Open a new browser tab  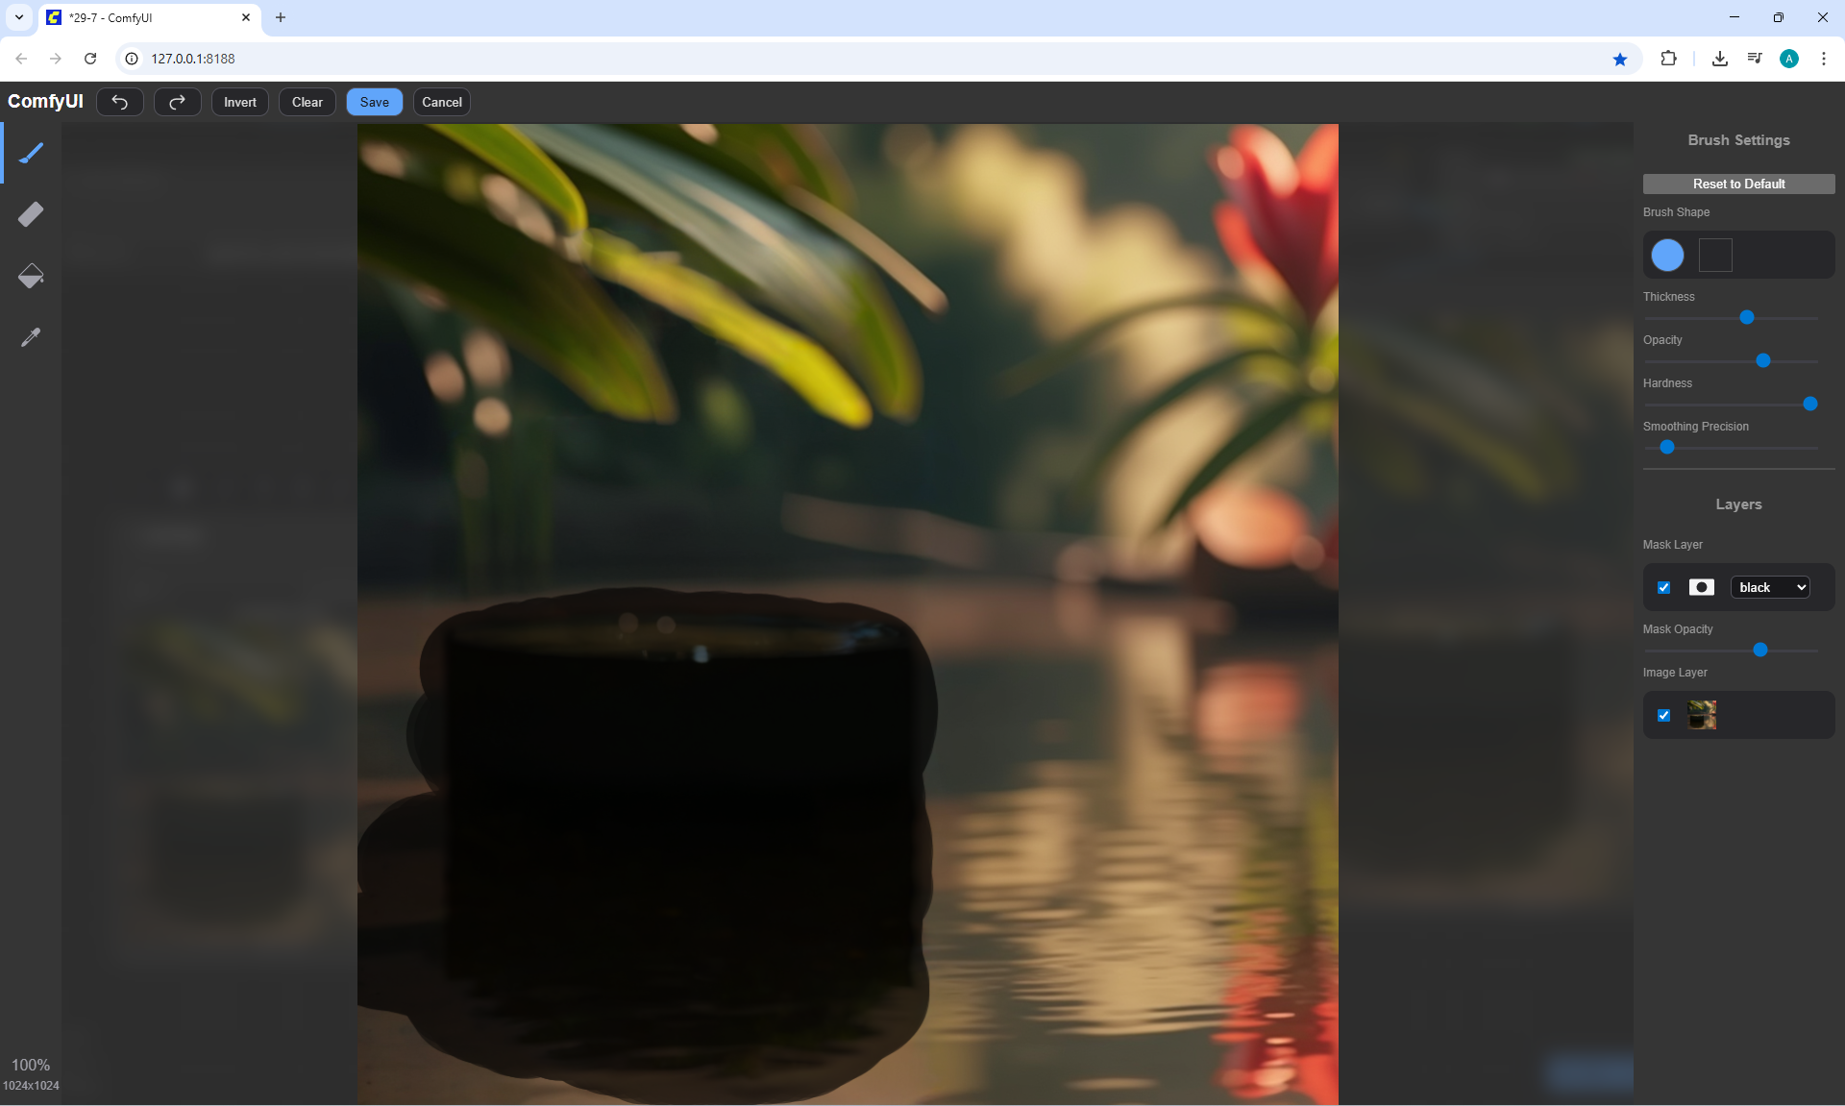[x=281, y=17]
